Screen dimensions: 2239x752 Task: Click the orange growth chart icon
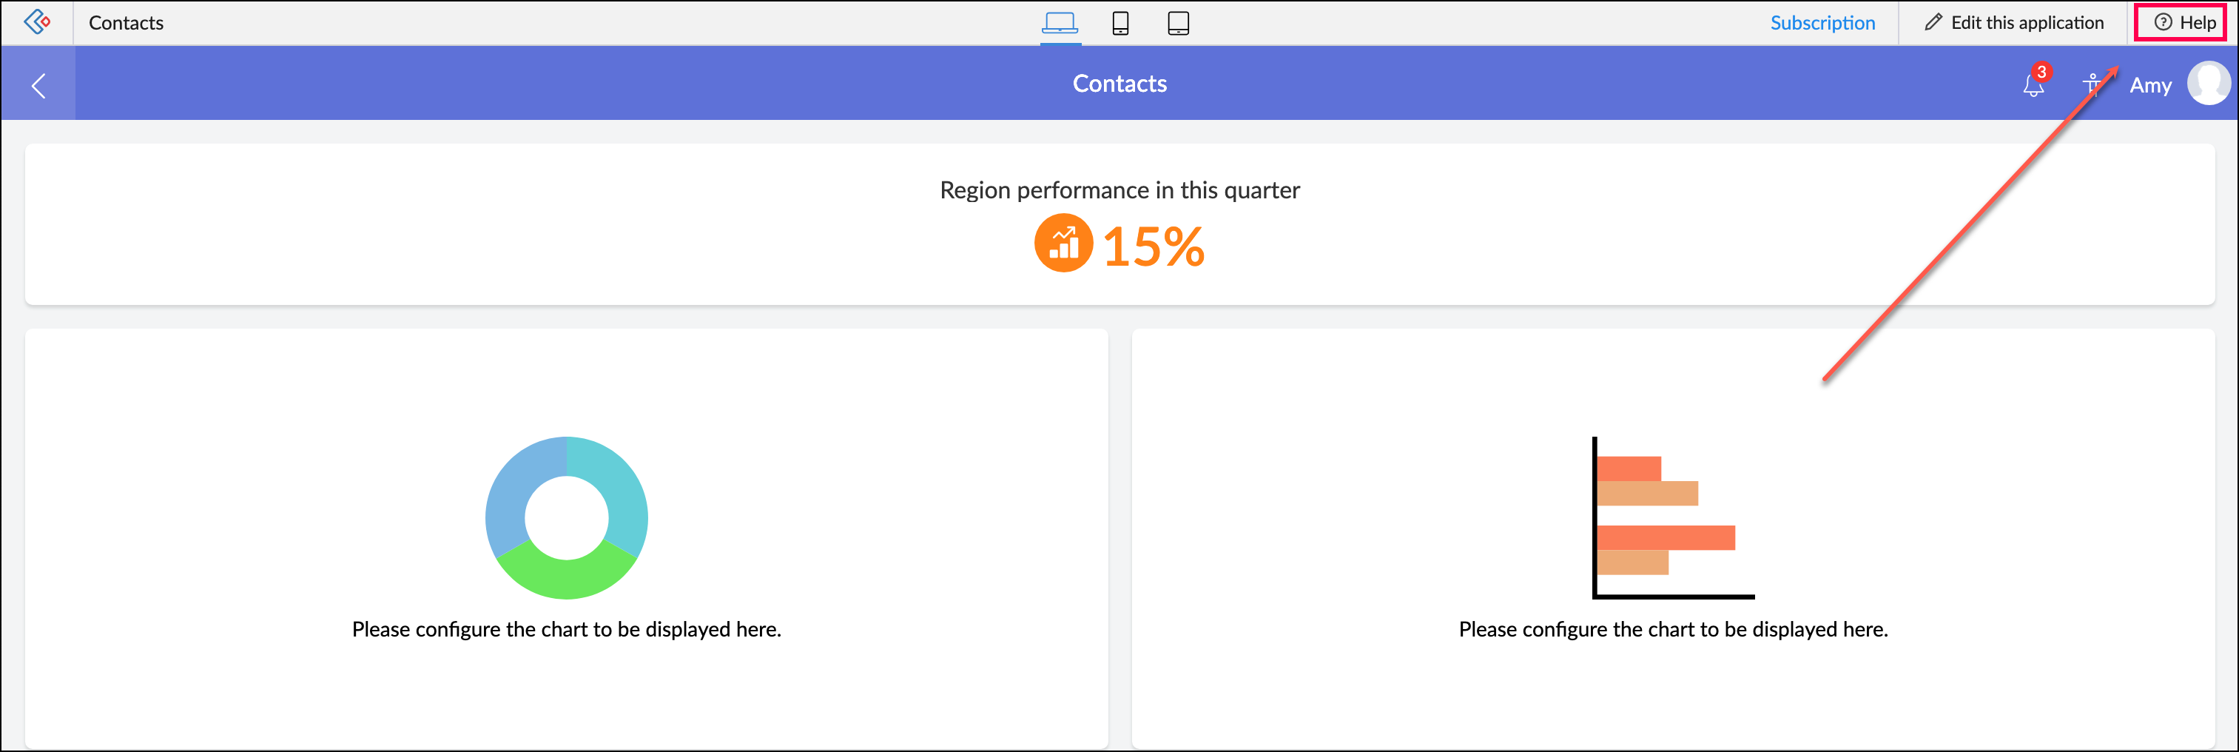[1062, 244]
